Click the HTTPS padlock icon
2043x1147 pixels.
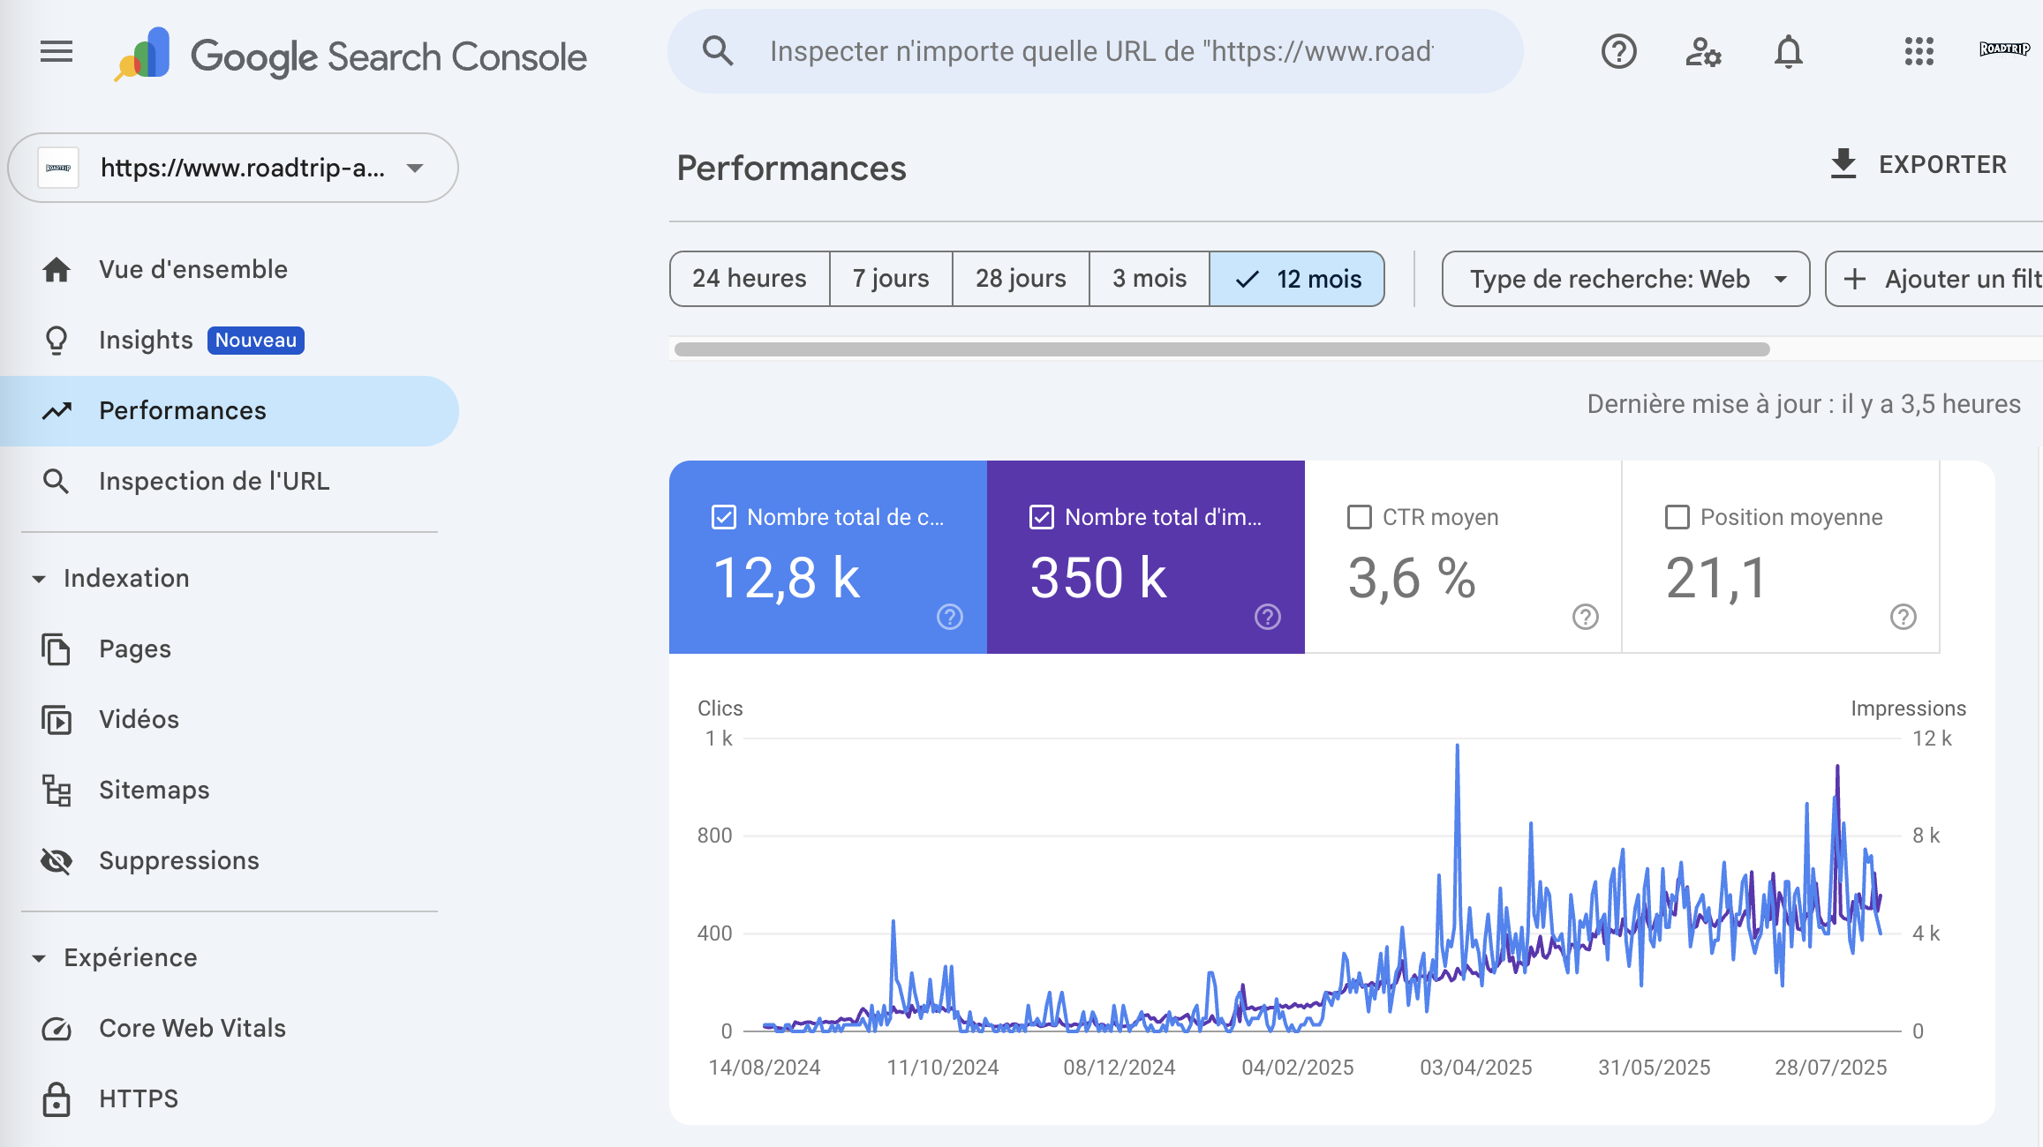click(x=57, y=1099)
